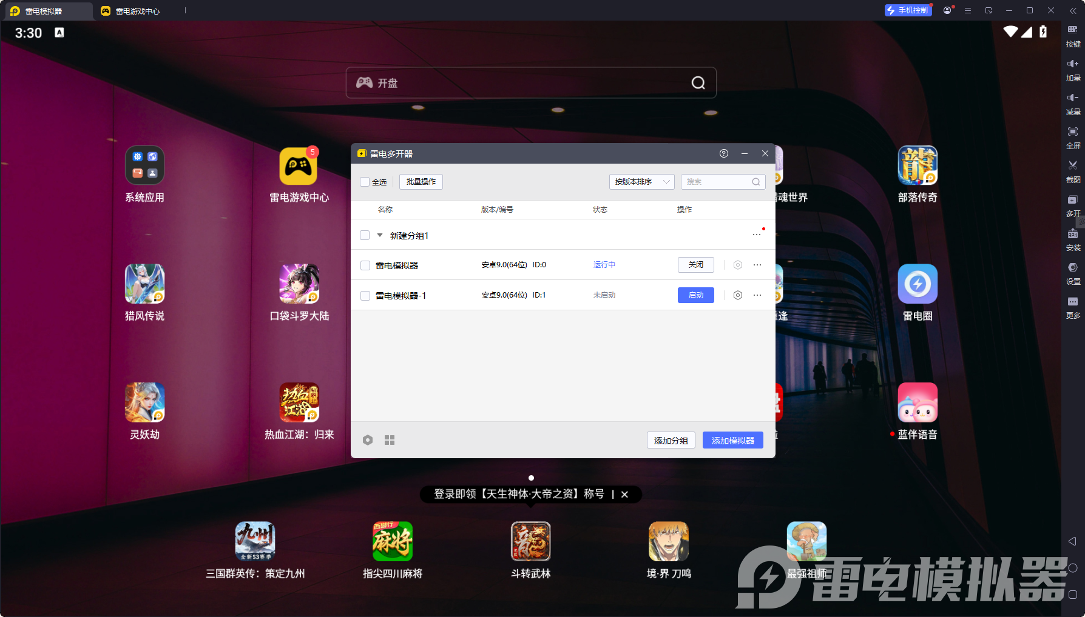
Task: Switch to the 雷电模拟器 tab
Action: [49, 11]
